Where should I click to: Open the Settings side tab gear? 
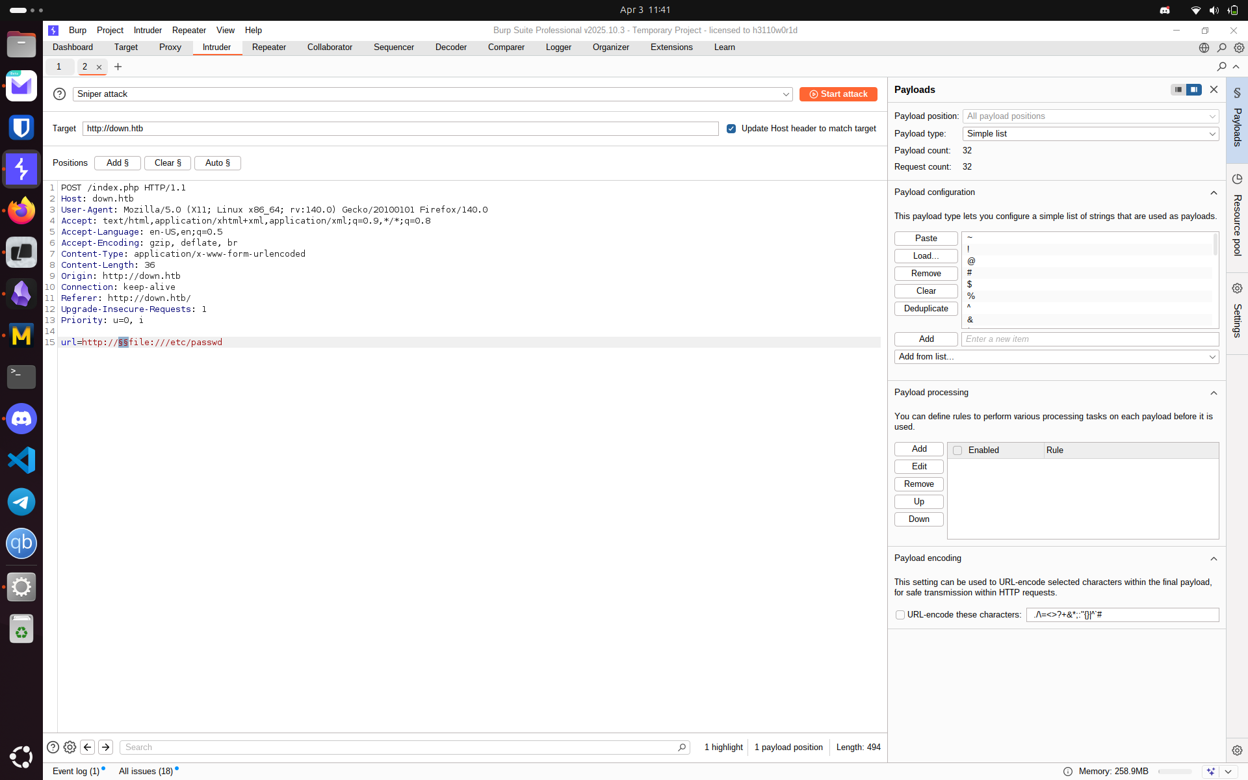coord(1237,288)
